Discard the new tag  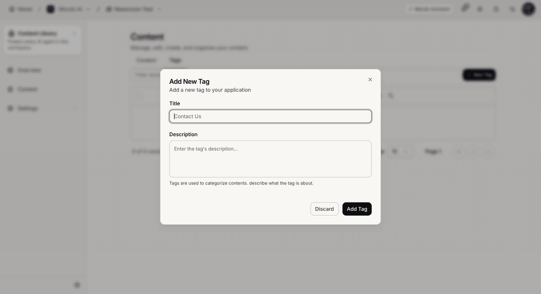(x=325, y=209)
